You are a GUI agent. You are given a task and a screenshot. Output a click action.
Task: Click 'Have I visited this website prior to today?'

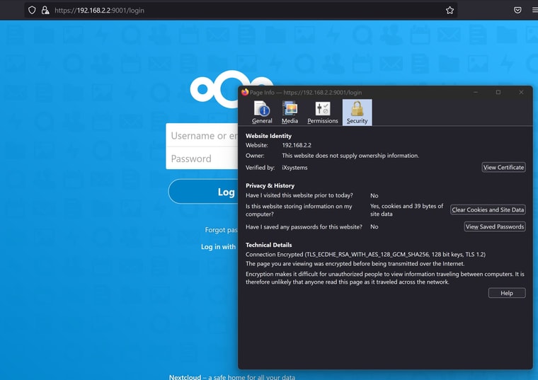299,195
